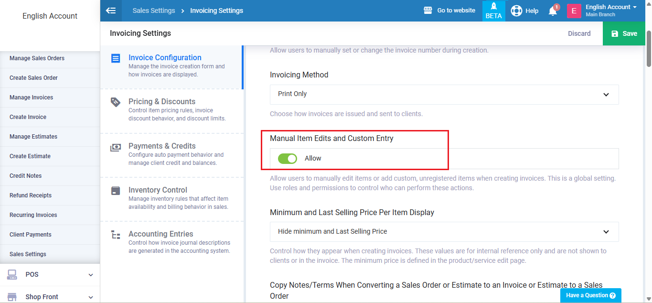The height and width of the screenshot is (303, 652).
Task: Click the Go to website storefront icon
Action: pyautogui.click(x=428, y=11)
